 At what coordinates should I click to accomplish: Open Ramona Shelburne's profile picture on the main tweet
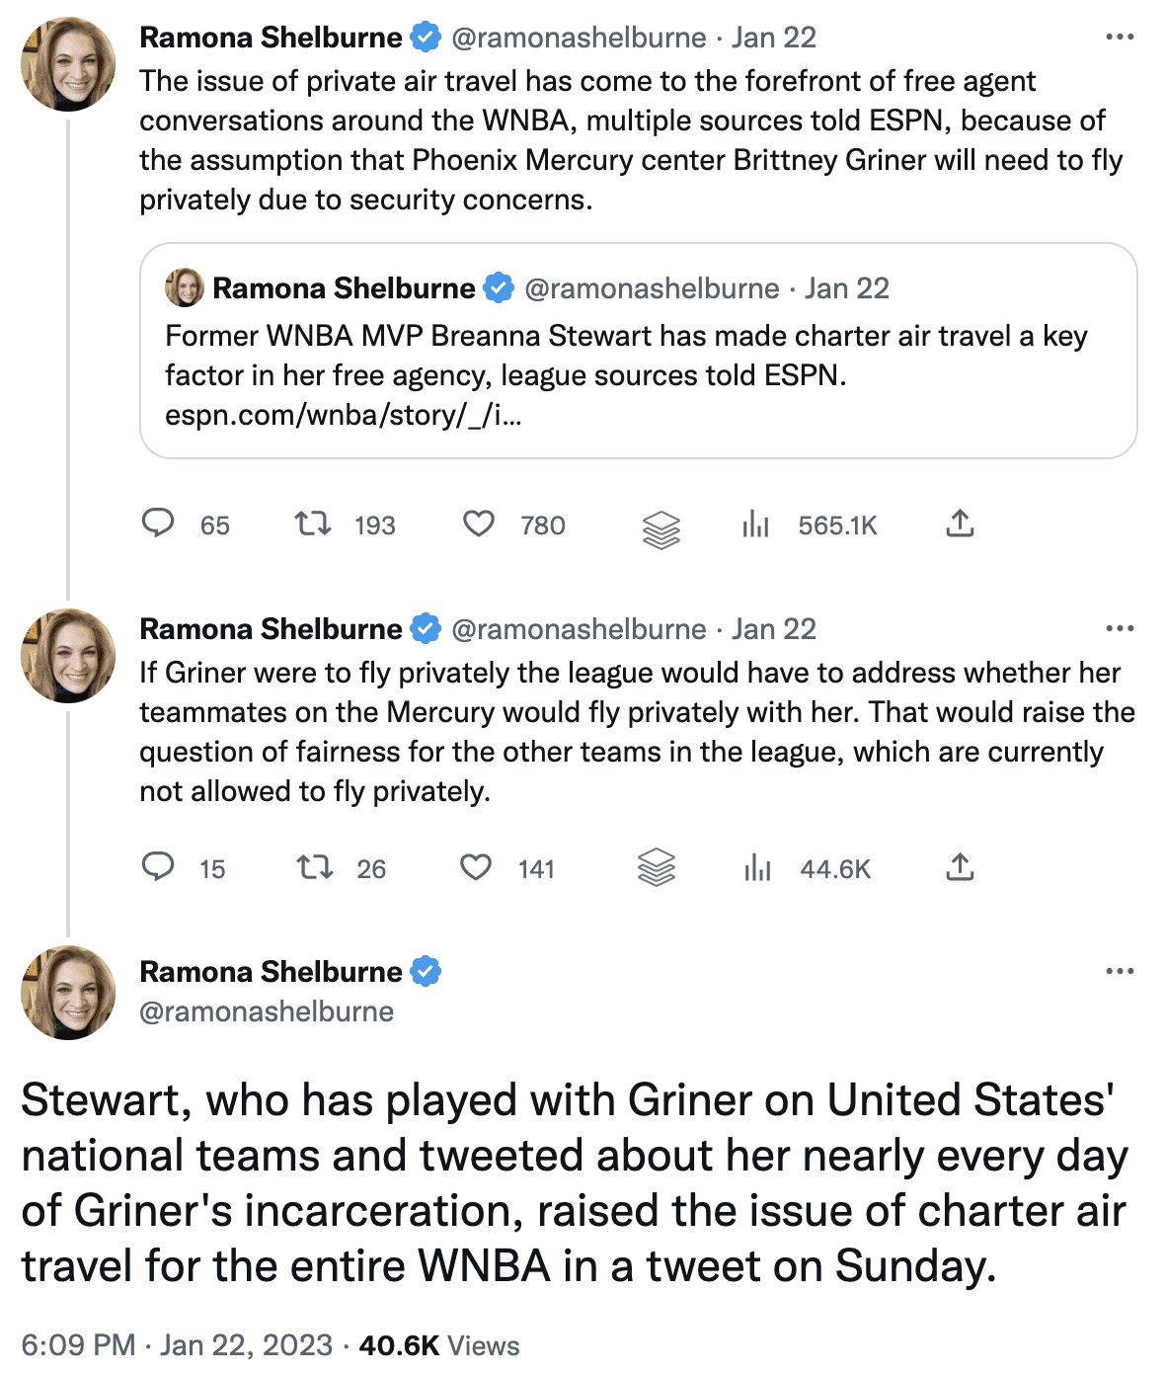pos(68,992)
